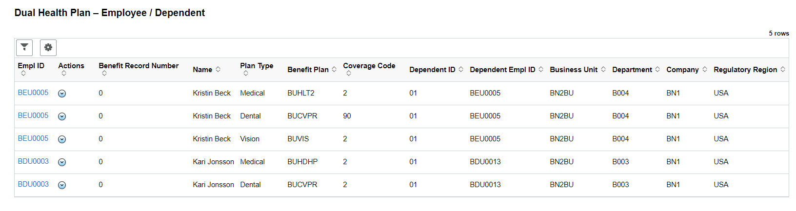This screenshot has height=211, width=796.
Task: Sort by Name column arrows
Action: (x=218, y=70)
